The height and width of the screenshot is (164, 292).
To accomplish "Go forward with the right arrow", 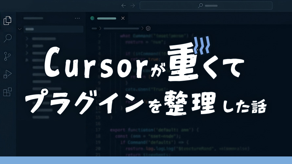I will [x=133, y=6].
